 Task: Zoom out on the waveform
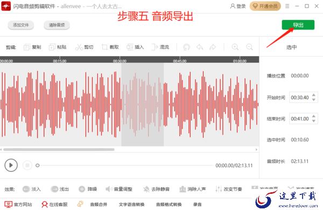[249, 47]
